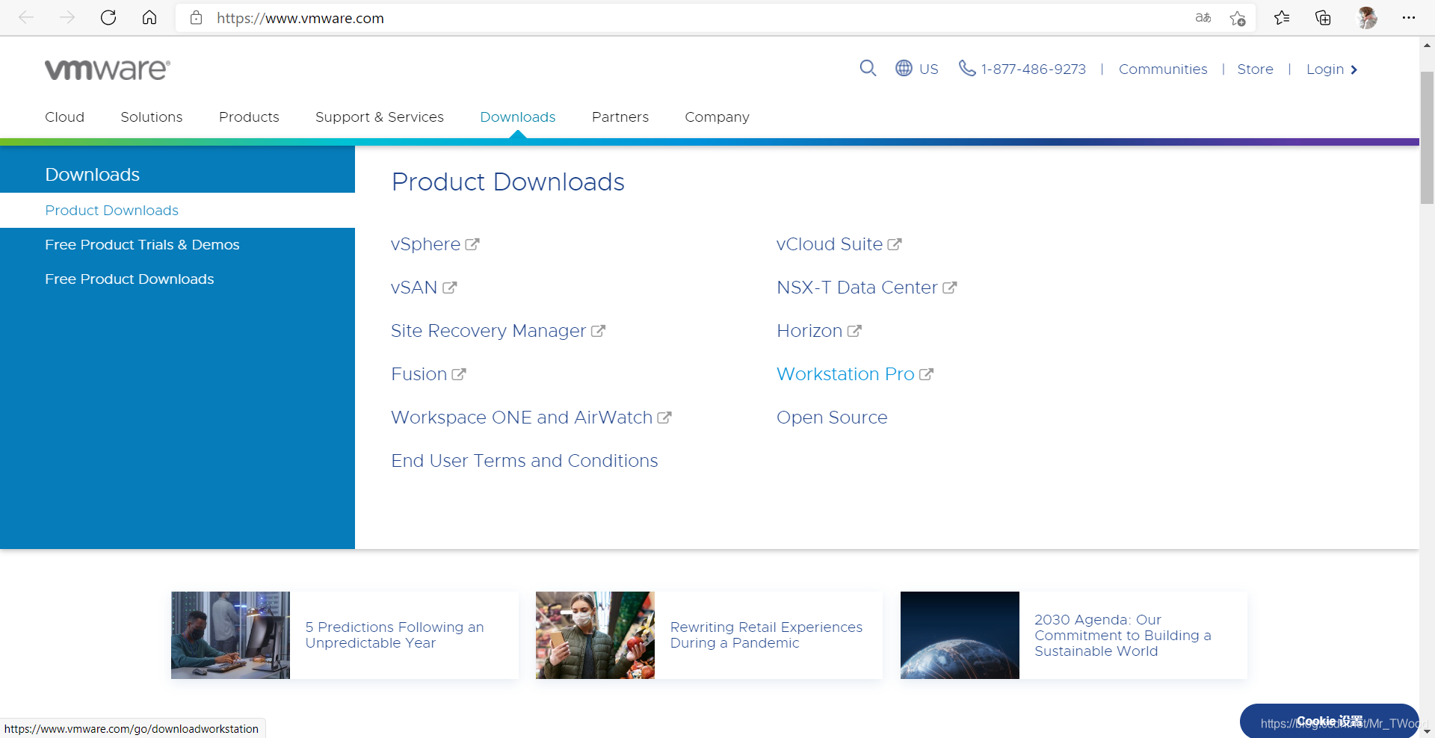Click external link icon beside vSAN
The image size is (1435, 738).
click(449, 288)
